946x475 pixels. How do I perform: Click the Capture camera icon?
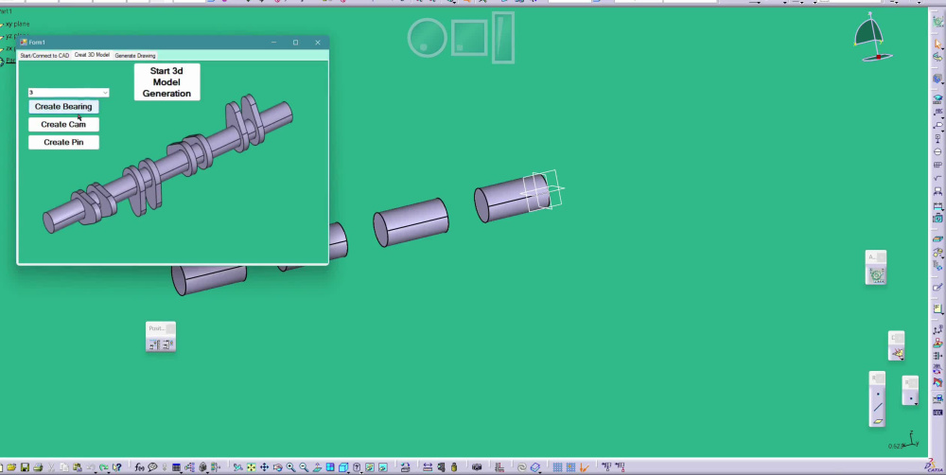[x=477, y=467]
